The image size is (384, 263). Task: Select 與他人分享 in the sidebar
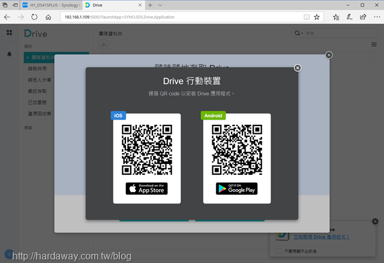[x=40, y=80]
